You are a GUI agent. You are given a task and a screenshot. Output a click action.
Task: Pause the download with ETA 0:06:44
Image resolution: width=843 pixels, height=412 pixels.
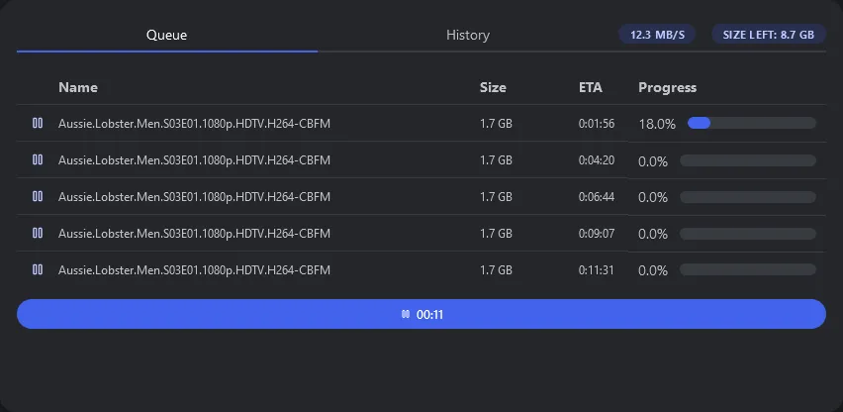[38, 197]
